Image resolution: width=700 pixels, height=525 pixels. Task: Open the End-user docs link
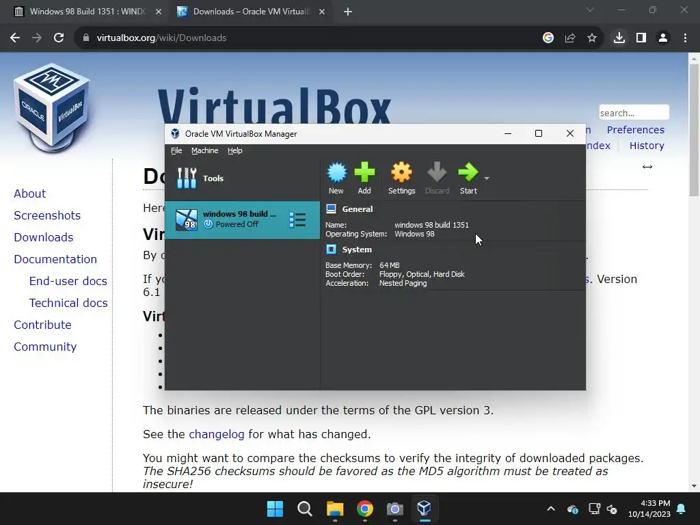coord(68,281)
